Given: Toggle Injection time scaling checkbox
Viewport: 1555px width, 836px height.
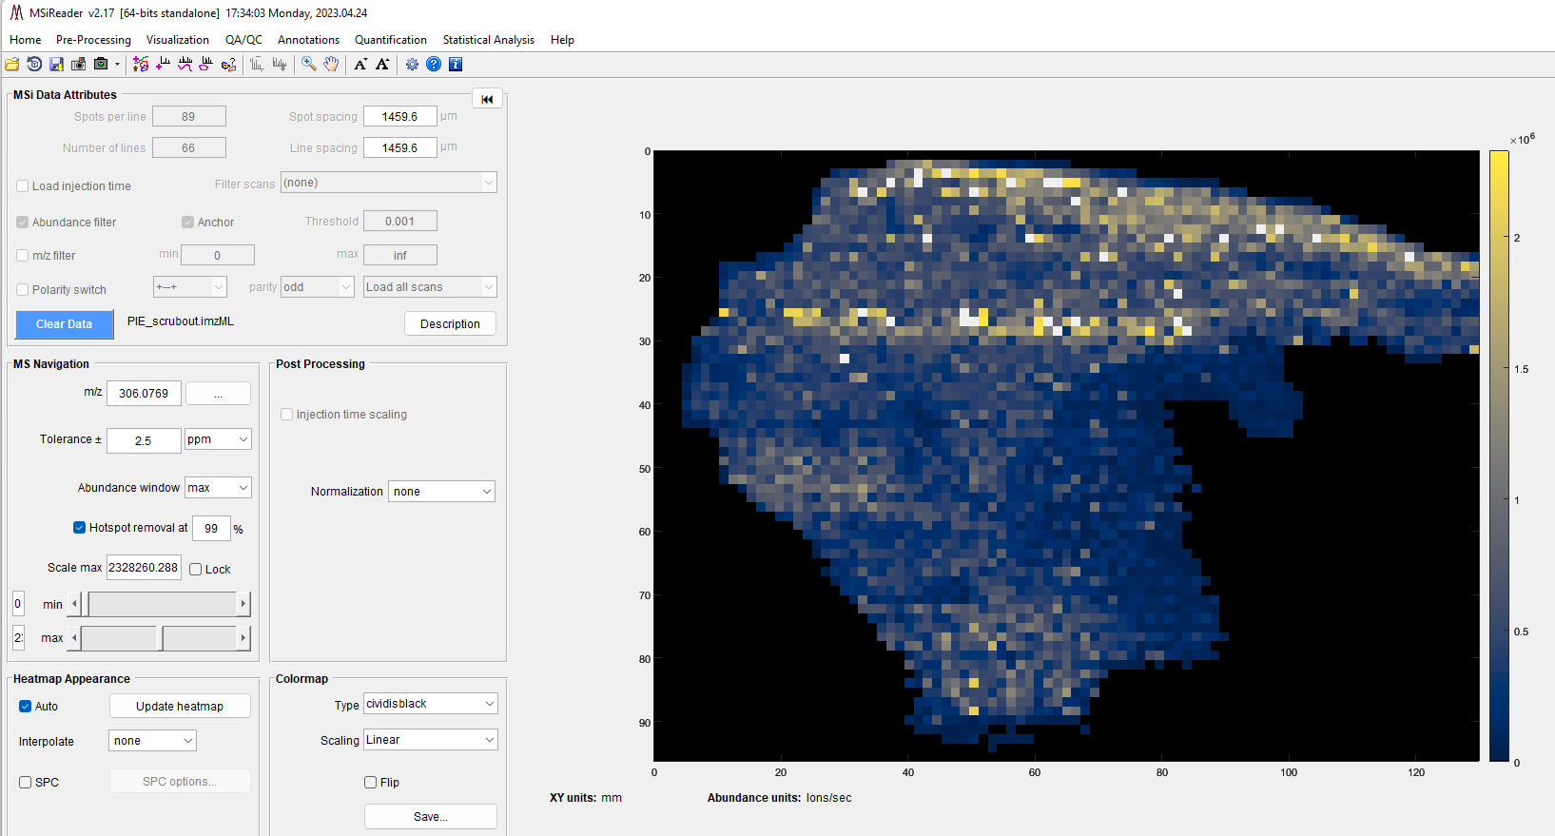Looking at the screenshot, I should click(x=287, y=415).
